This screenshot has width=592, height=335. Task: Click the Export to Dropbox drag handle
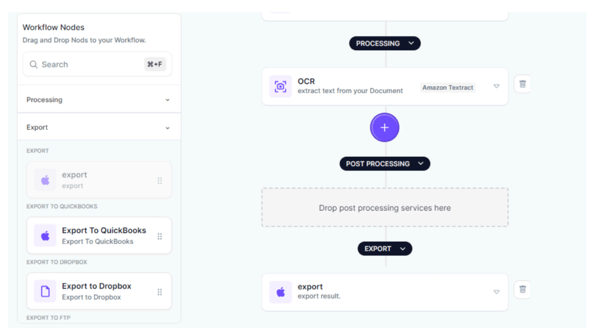click(x=160, y=292)
